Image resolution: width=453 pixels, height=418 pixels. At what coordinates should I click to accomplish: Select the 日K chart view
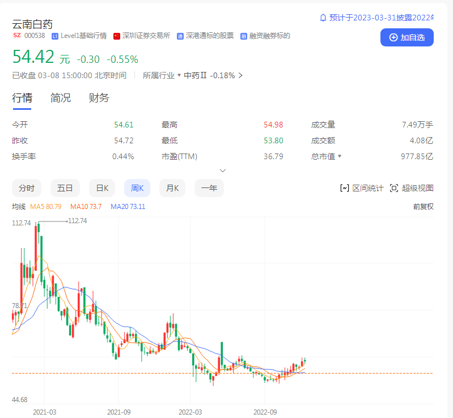click(102, 188)
